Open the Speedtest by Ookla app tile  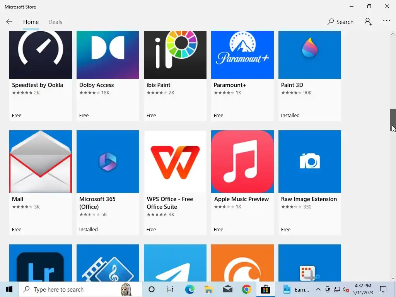click(40, 76)
